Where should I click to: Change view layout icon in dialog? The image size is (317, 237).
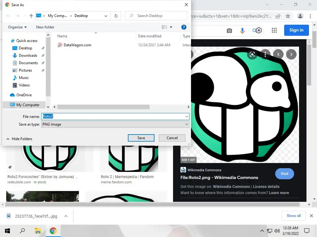[x=164, y=27]
